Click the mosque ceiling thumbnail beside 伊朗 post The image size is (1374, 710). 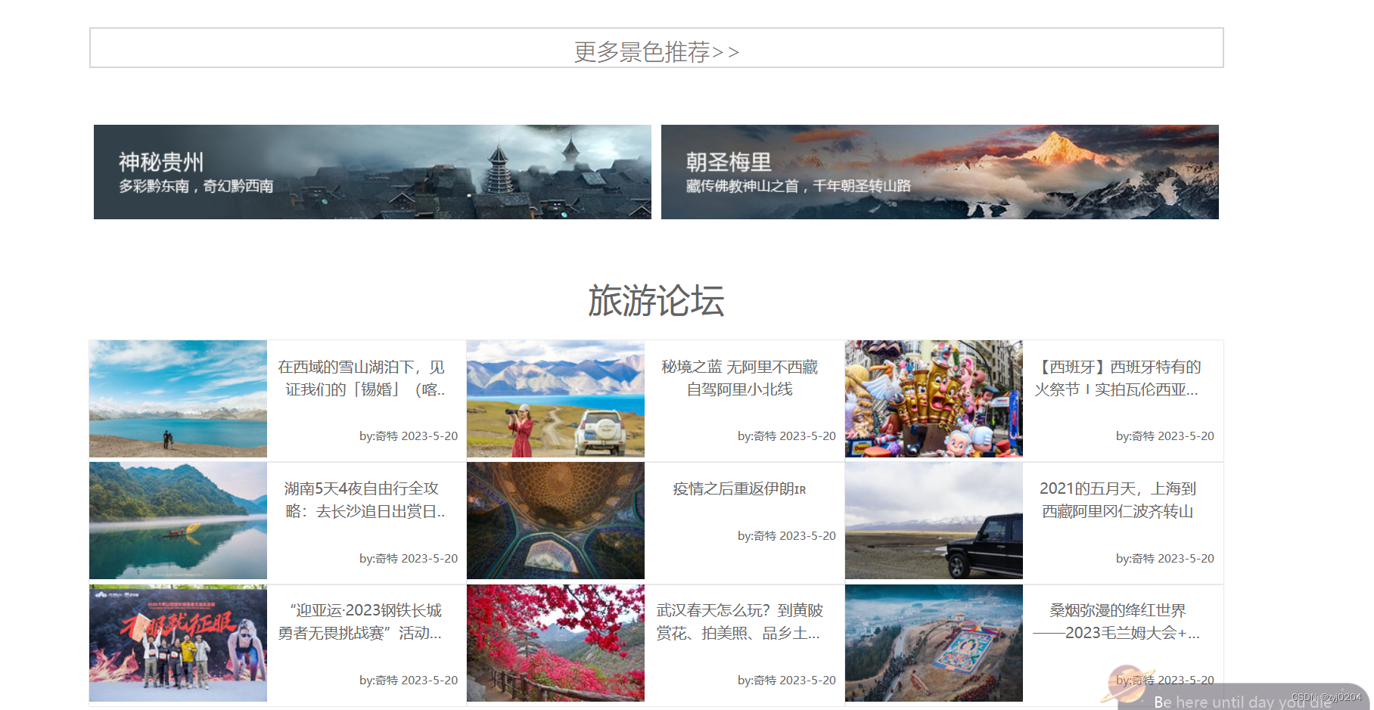coord(555,521)
